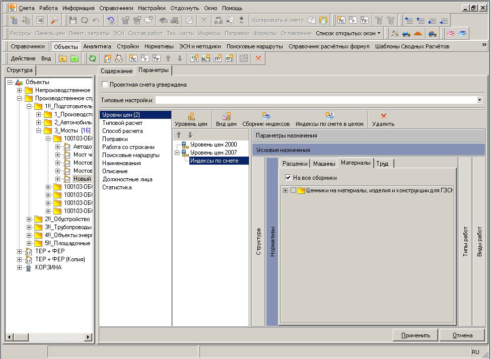Image resolution: width=491 pixels, height=359 pixels.
Task: Click the tree panel horizontal scrollbar right arrow
Action: 88,337
